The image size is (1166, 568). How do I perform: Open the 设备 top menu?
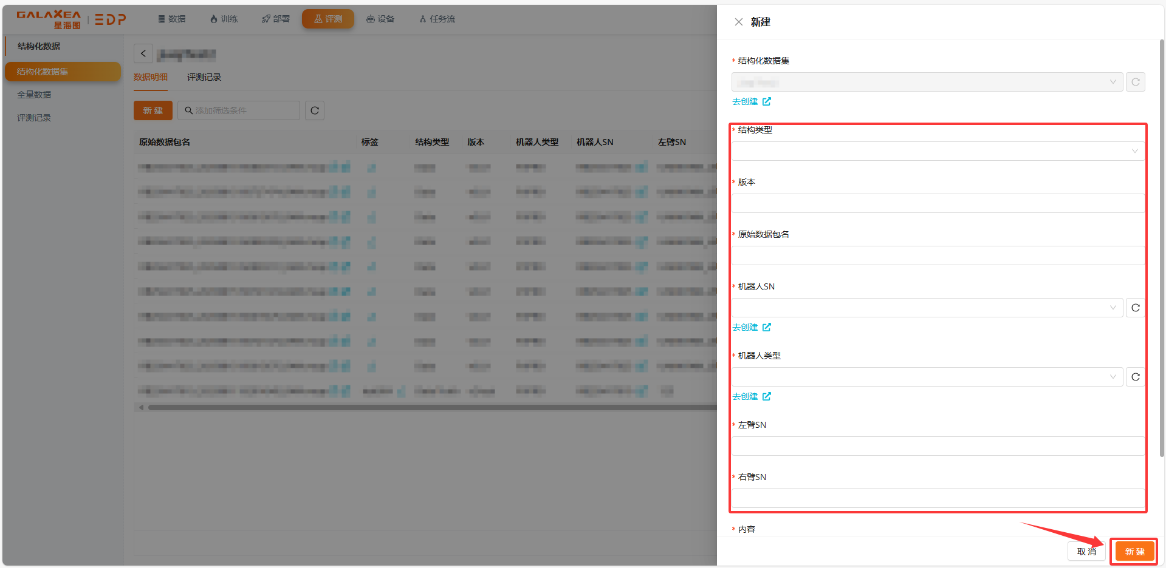click(x=380, y=19)
